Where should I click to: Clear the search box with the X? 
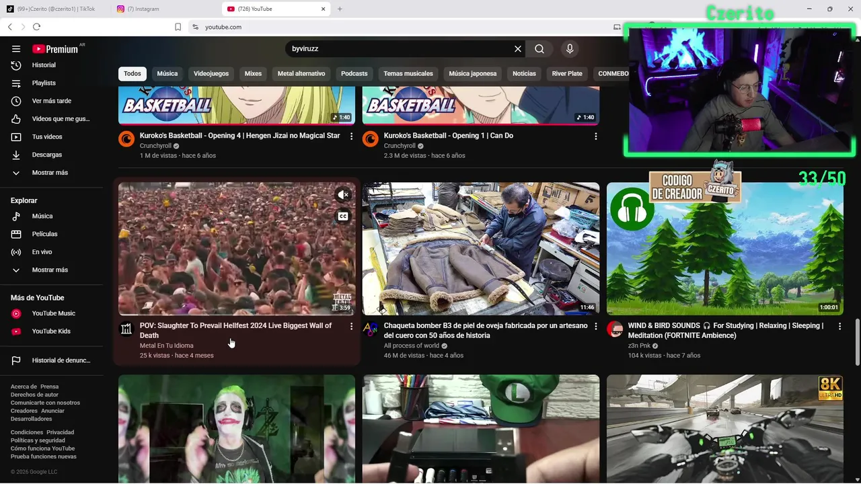coord(518,49)
